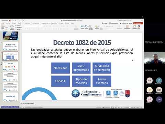Image resolution: width=165 pixels, height=124 pixels.
Task: Open the Animaciones ribbon tab
Action: 36,23
